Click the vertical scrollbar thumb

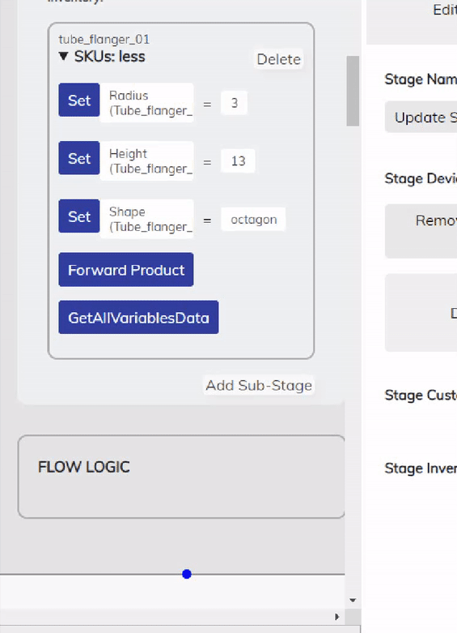(353, 91)
